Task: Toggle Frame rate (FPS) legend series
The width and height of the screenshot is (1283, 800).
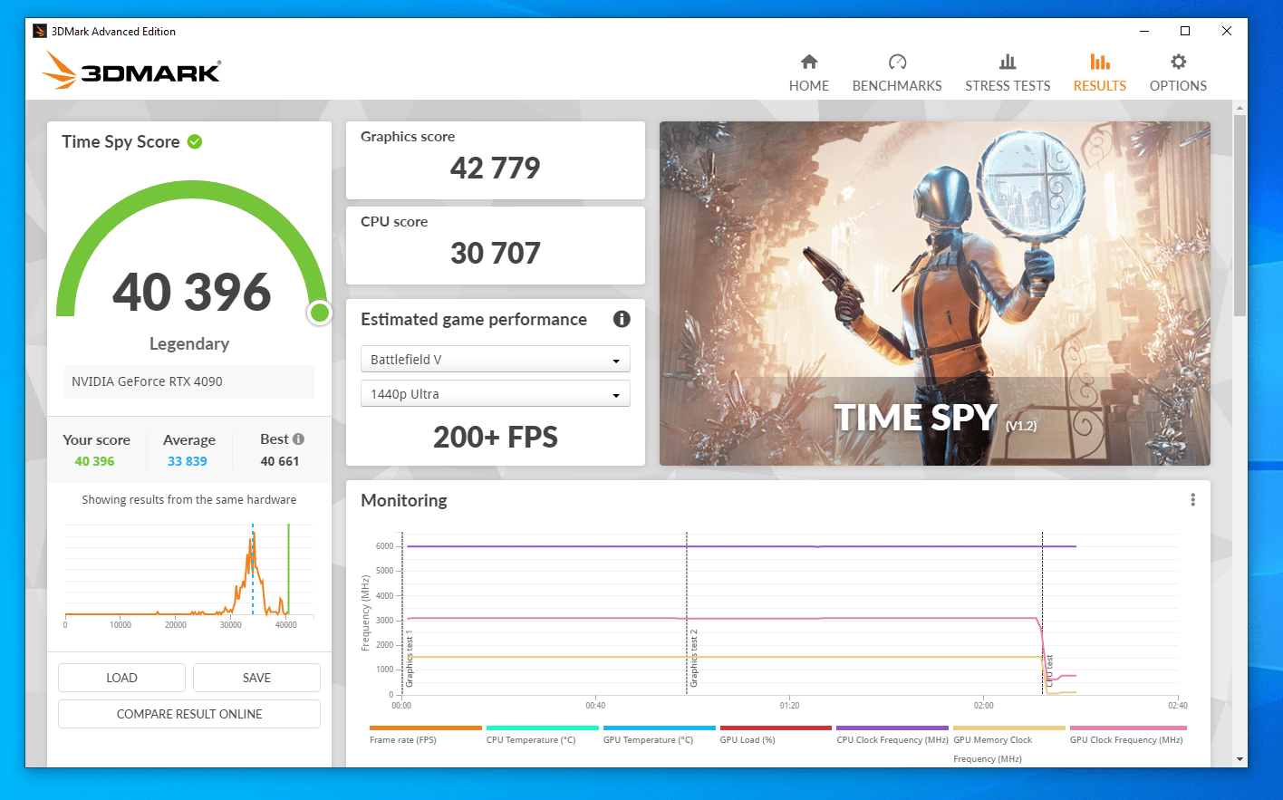Action: pyautogui.click(x=425, y=734)
